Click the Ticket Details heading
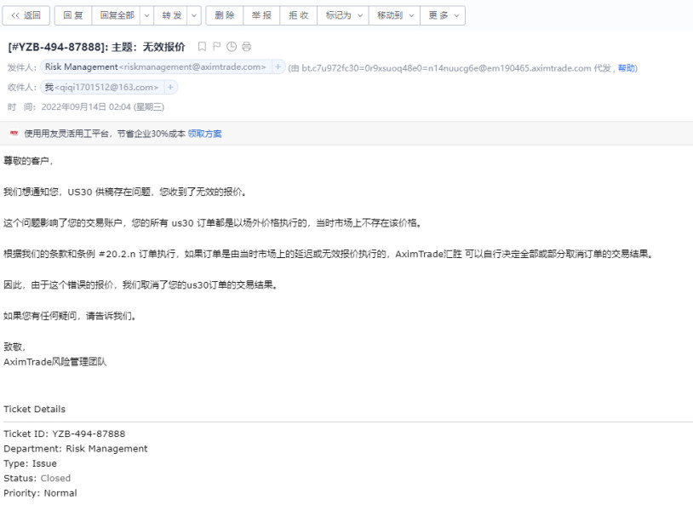The width and height of the screenshot is (693, 511). pyautogui.click(x=34, y=409)
